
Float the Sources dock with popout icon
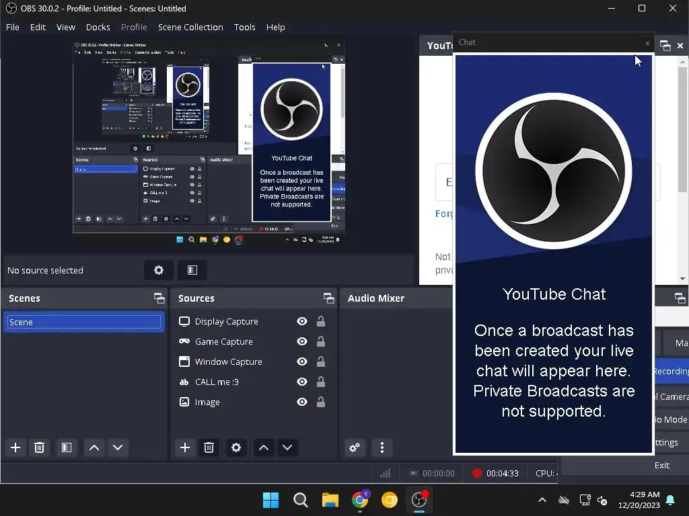point(328,298)
